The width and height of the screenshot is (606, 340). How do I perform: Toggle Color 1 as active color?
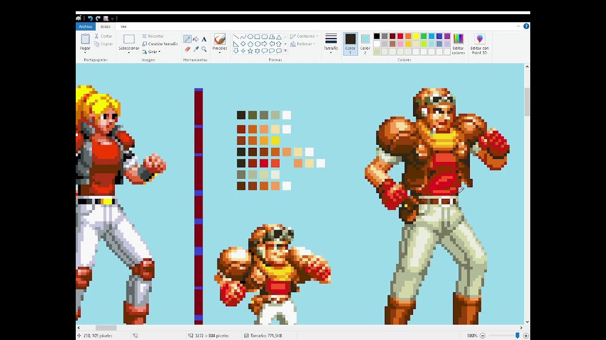[x=350, y=44]
